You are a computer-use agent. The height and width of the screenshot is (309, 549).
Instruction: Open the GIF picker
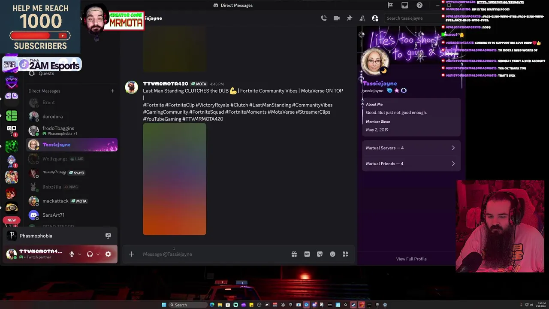click(307, 254)
